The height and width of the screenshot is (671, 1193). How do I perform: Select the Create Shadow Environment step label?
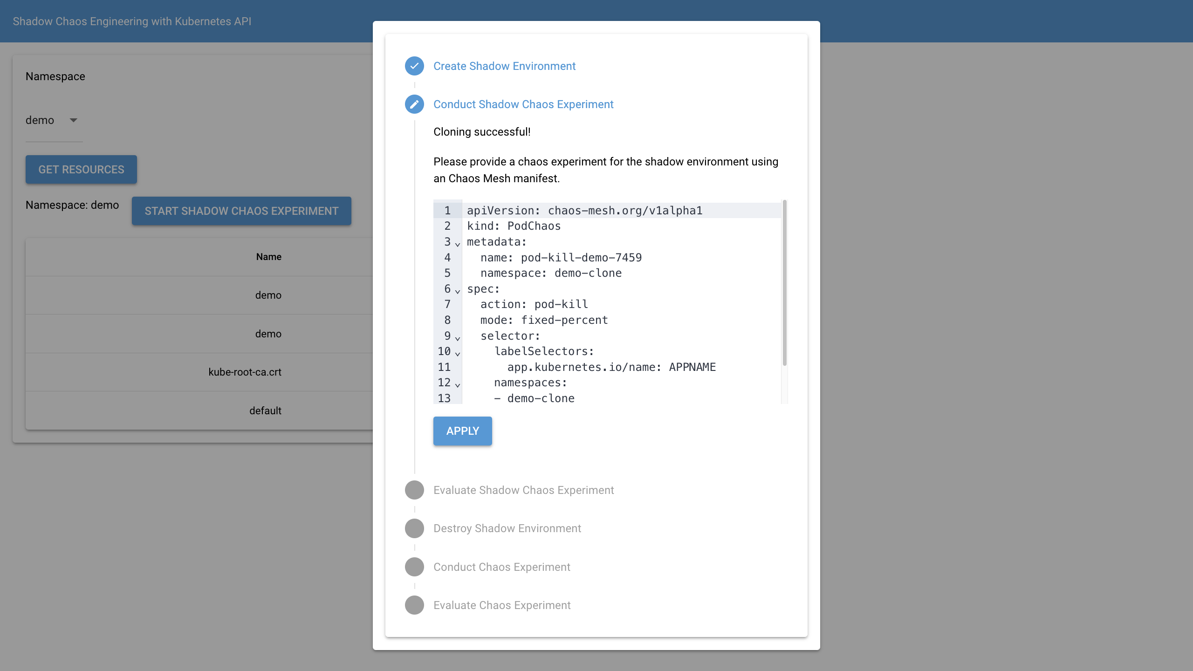(504, 66)
